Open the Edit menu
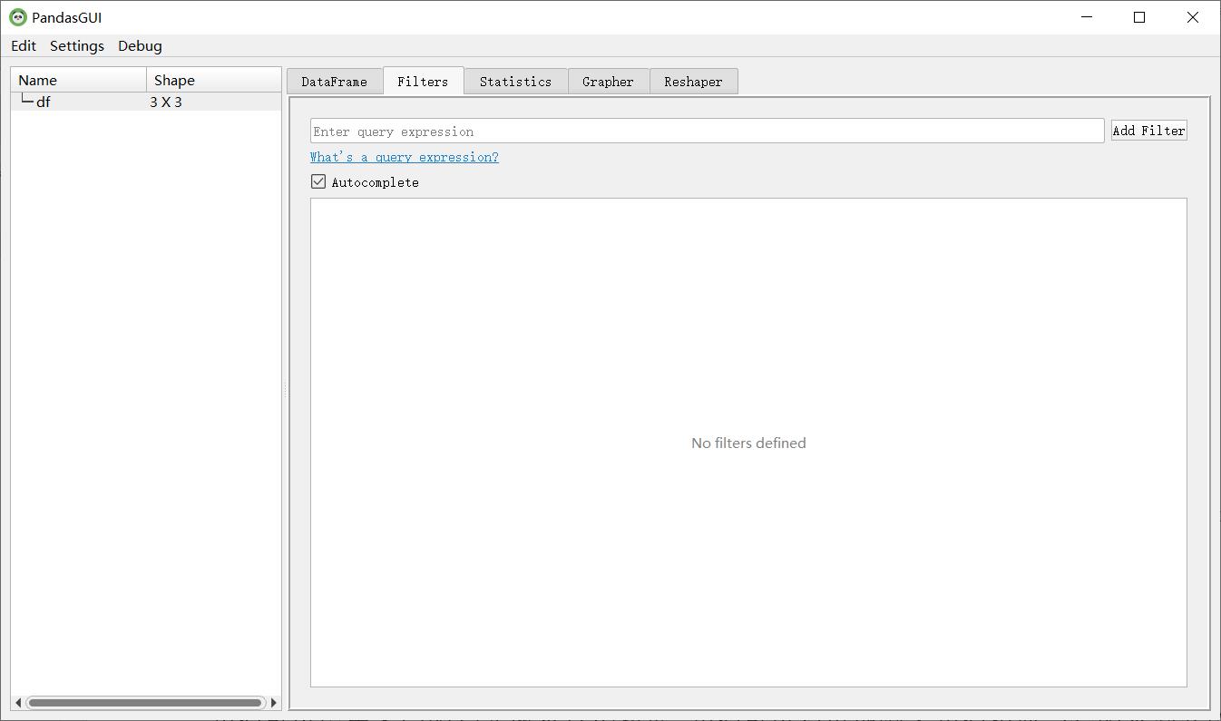1221x721 pixels. coord(24,46)
